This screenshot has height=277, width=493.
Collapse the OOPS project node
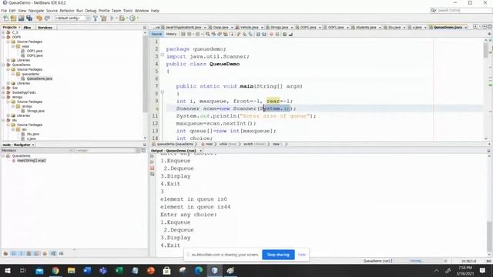tap(3, 37)
